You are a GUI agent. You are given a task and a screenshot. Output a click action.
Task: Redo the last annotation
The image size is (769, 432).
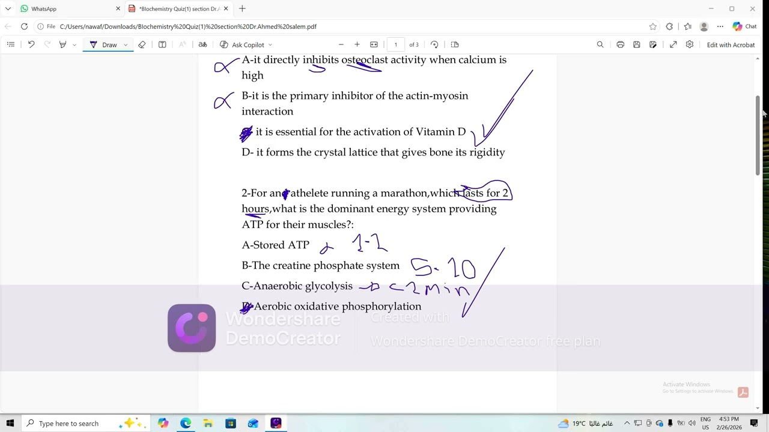47,44
